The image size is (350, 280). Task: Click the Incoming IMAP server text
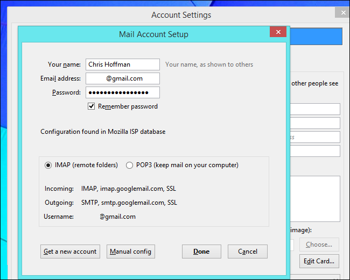coord(129,189)
